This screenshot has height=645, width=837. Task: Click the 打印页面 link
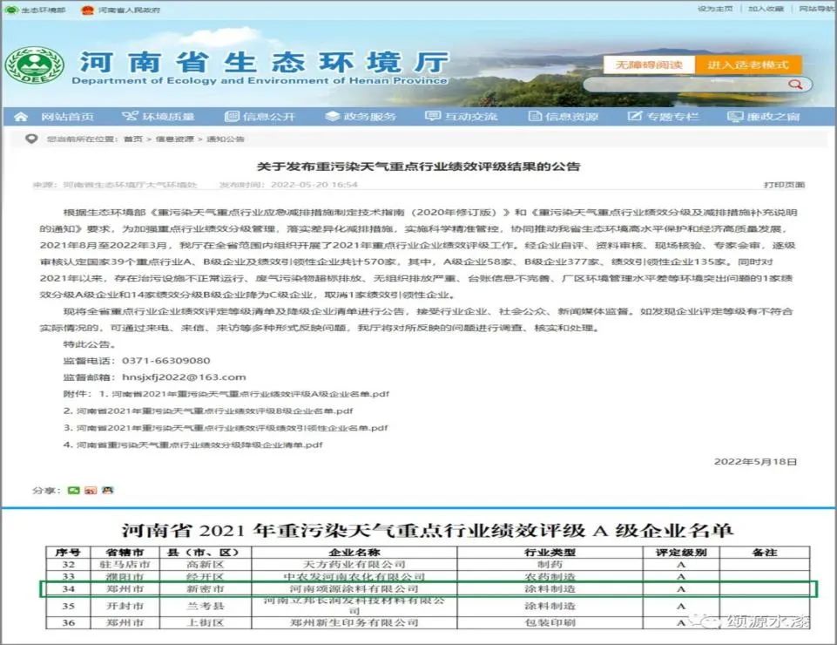coord(784,185)
